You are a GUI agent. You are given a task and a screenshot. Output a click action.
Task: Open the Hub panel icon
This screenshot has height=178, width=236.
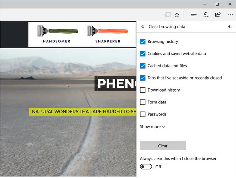pyautogui.click(x=194, y=14)
